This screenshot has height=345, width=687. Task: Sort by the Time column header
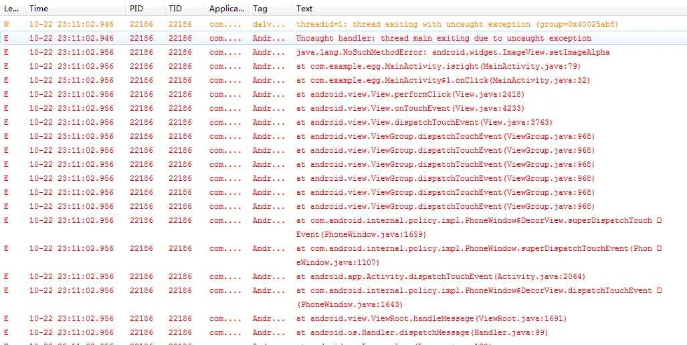click(x=76, y=8)
